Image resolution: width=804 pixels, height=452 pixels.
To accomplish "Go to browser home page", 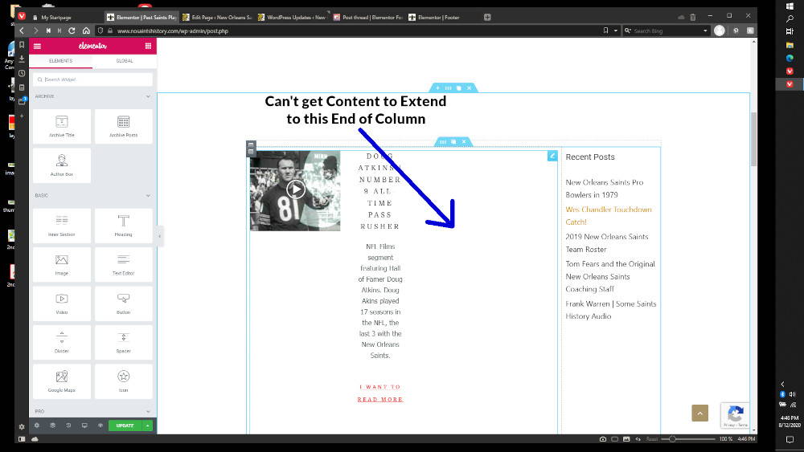I will [x=86, y=31].
